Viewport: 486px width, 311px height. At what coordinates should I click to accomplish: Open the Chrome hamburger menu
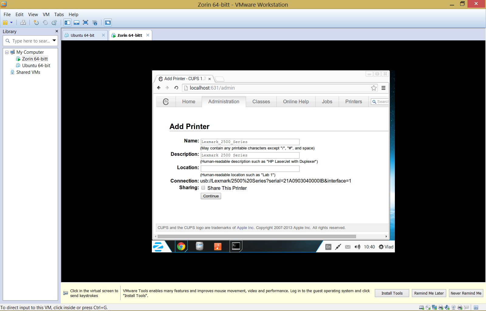tap(383, 88)
